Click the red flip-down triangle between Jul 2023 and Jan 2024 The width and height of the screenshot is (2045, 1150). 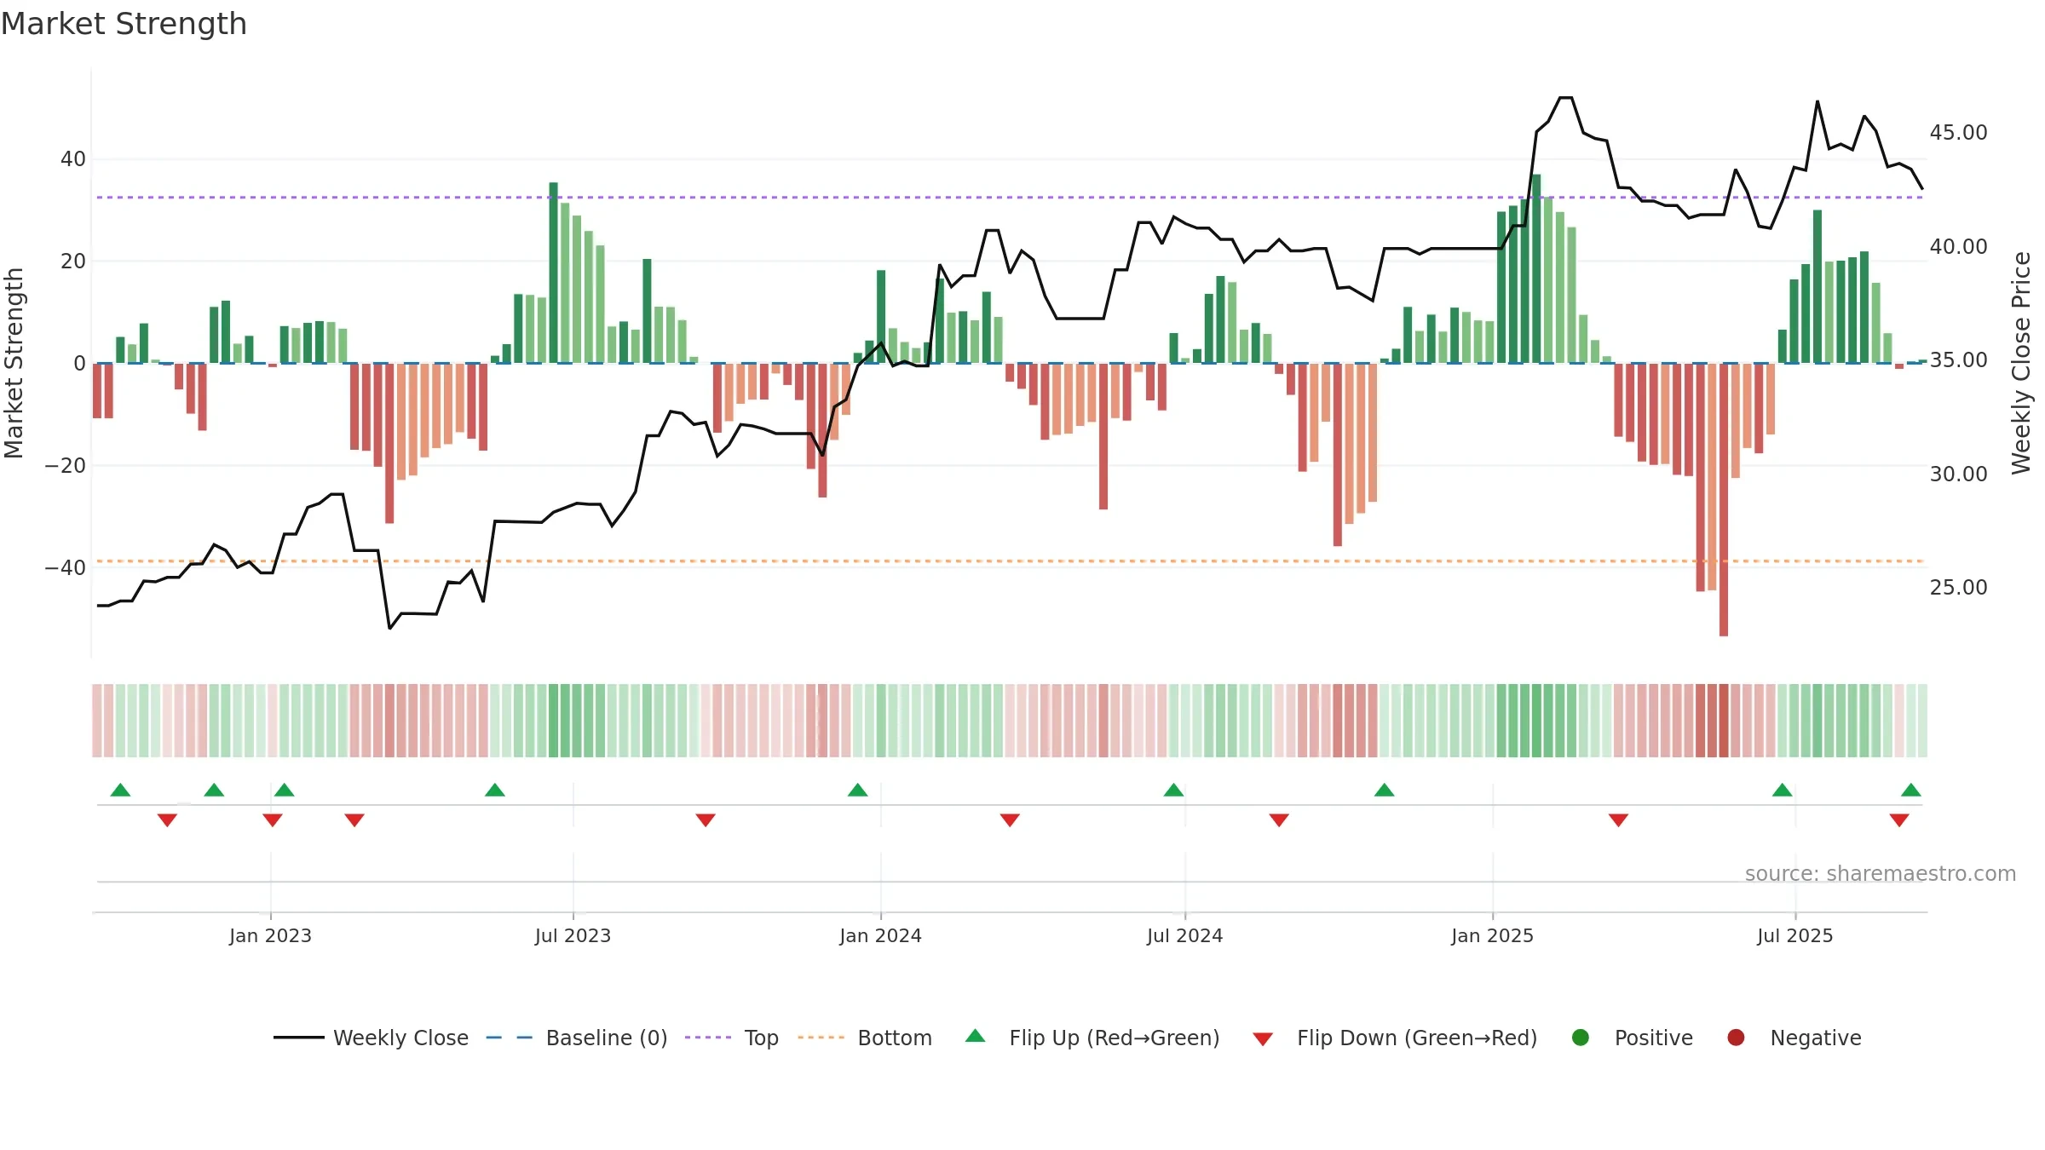(706, 820)
